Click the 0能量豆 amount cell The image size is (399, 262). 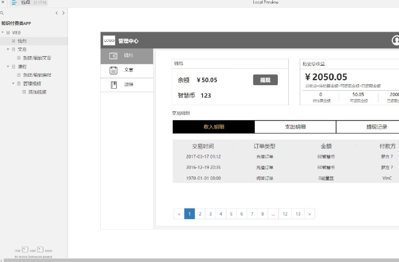pos(326,178)
